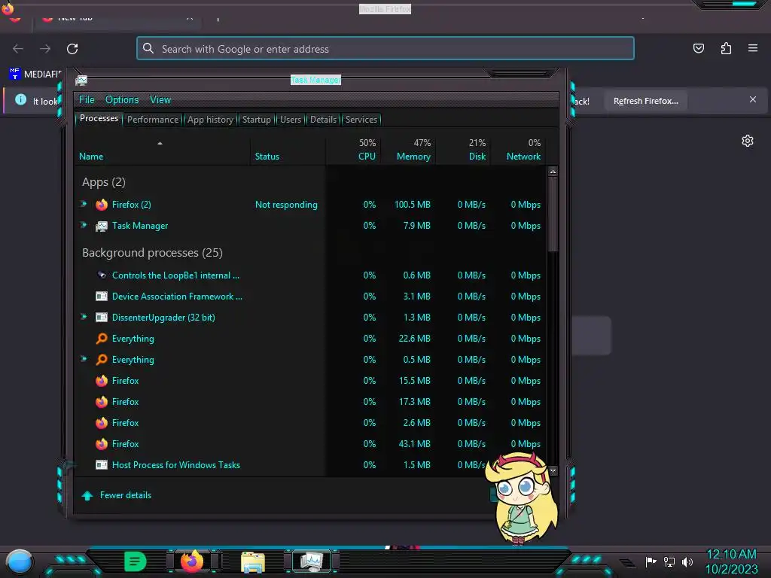Click the Refresh Firefox... button

click(x=645, y=101)
